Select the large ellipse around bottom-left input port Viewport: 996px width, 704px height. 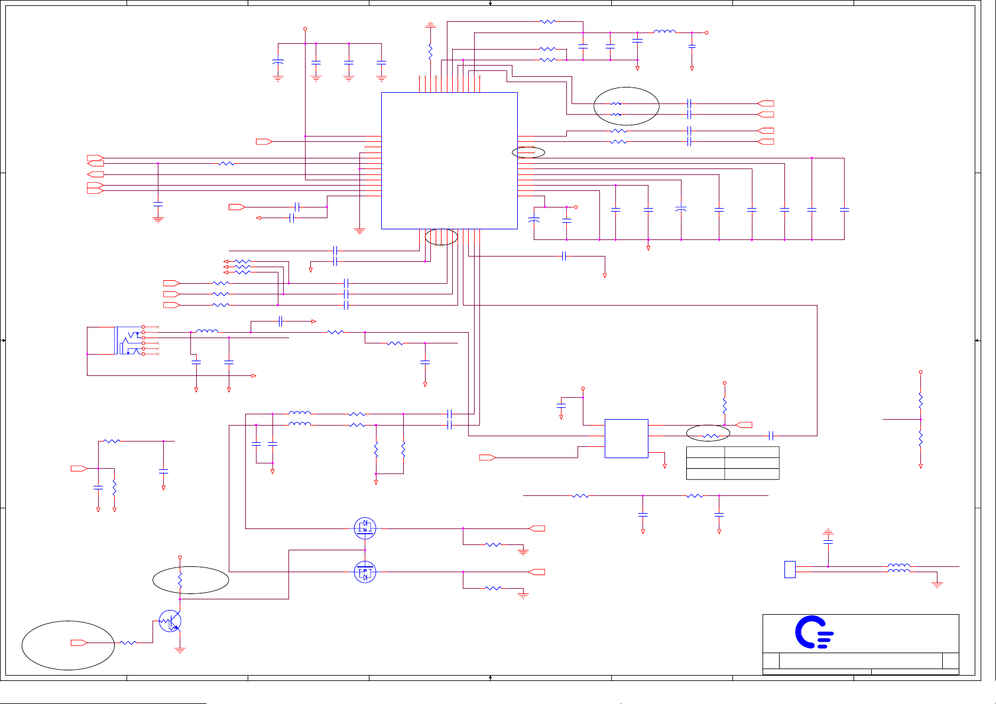pyautogui.click(x=68, y=645)
